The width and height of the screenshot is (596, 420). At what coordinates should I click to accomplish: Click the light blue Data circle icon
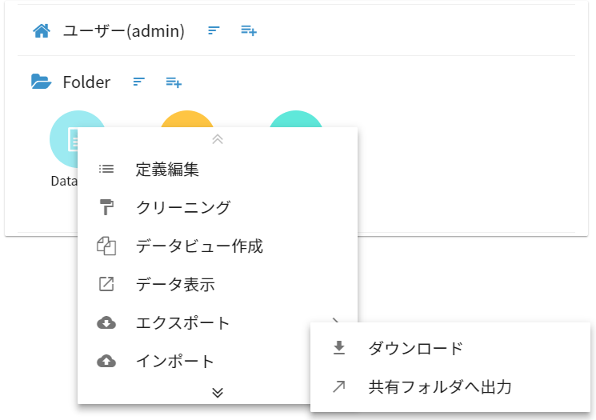64,139
